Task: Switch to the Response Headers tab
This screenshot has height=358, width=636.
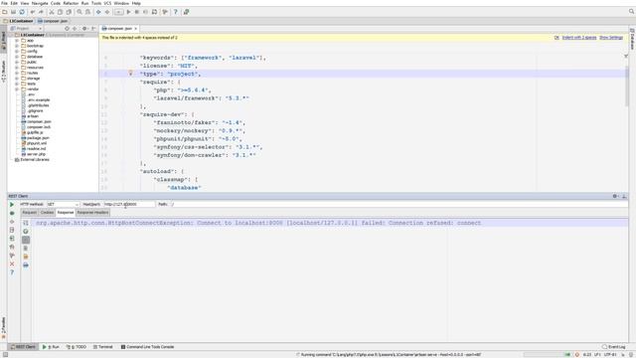Action: (92, 212)
